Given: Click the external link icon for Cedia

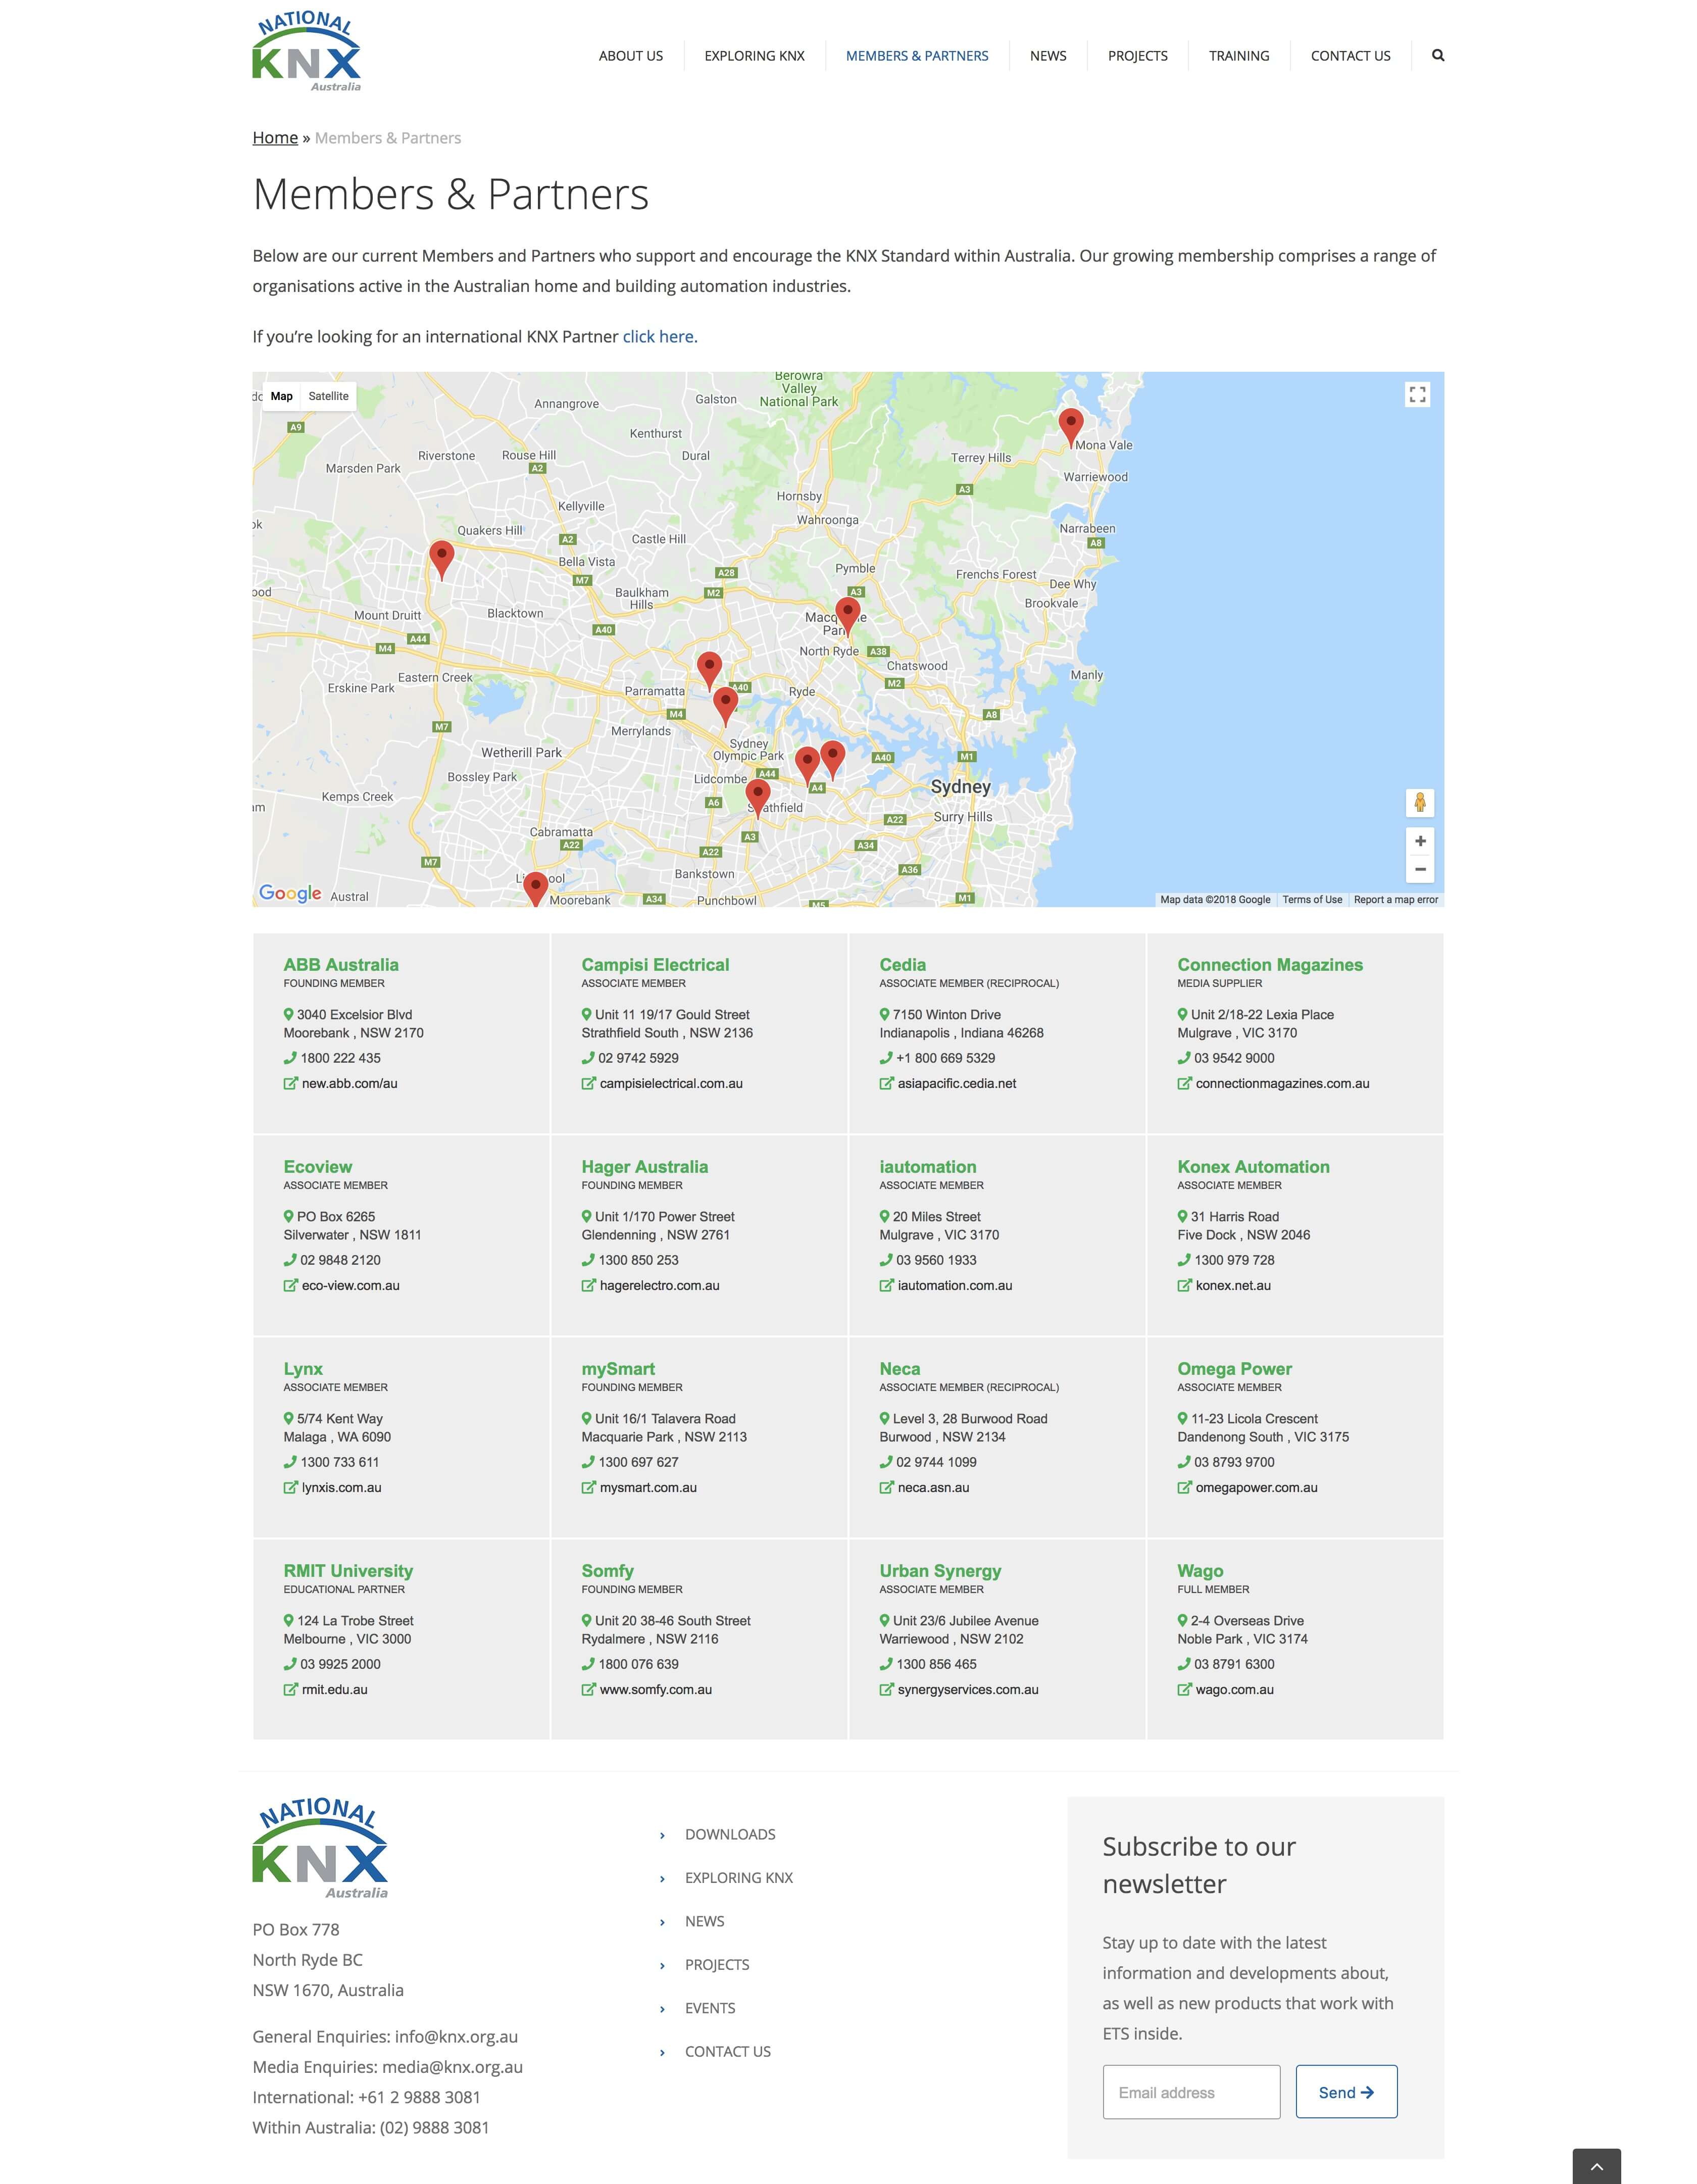Looking at the screenshot, I should pyautogui.click(x=886, y=1083).
